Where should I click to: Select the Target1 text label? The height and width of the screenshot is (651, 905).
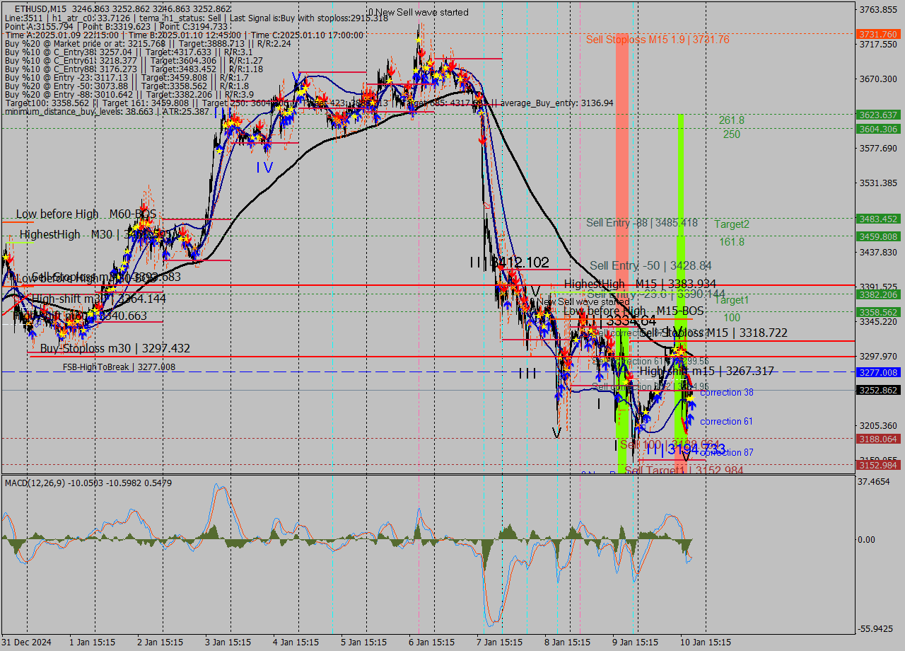(x=731, y=300)
